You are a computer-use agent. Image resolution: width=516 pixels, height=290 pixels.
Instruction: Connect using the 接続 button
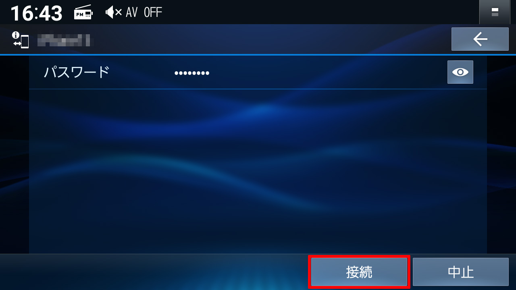[x=359, y=272]
